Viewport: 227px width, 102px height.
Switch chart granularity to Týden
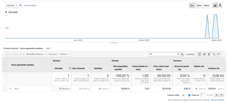coord(199,5)
